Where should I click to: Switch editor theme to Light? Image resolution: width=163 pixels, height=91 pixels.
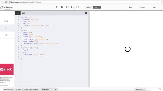pyautogui.click(x=89, y=7)
